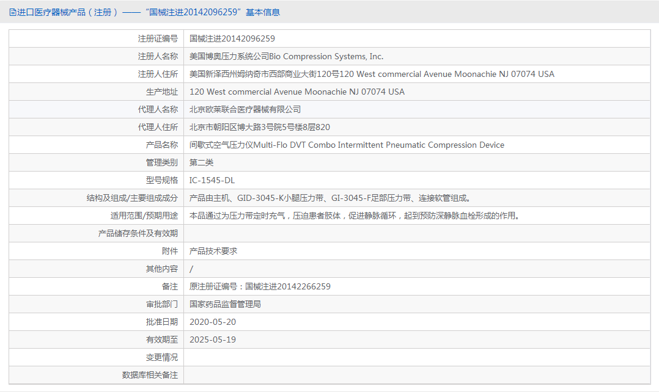Image resolution: width=659 pixels, height=392 pixels.
Task: Click the remark showing 原注册证编号 国械注进20142266539
Action: [260, 286]
